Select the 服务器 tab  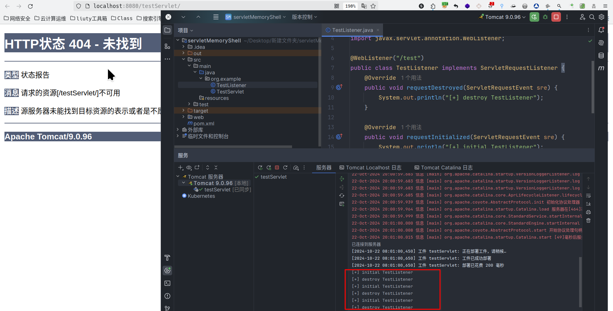click(x=324, y=167)
